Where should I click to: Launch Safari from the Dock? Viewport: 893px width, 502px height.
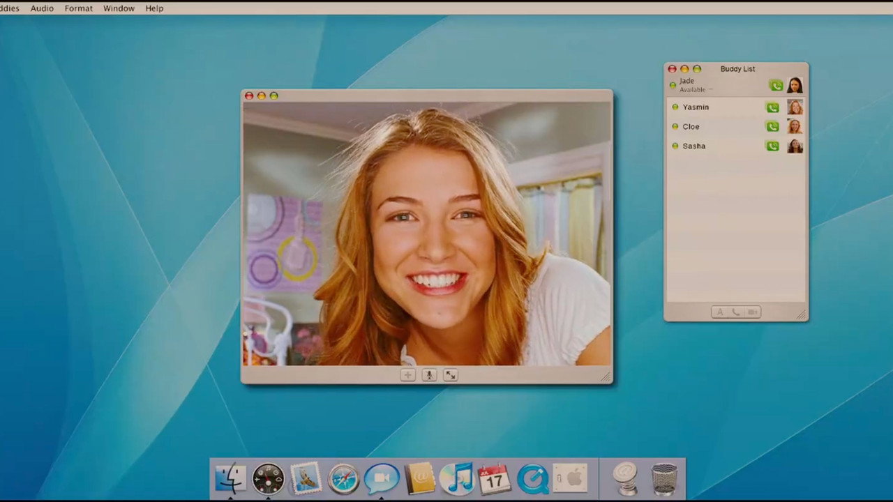[343, 479]
